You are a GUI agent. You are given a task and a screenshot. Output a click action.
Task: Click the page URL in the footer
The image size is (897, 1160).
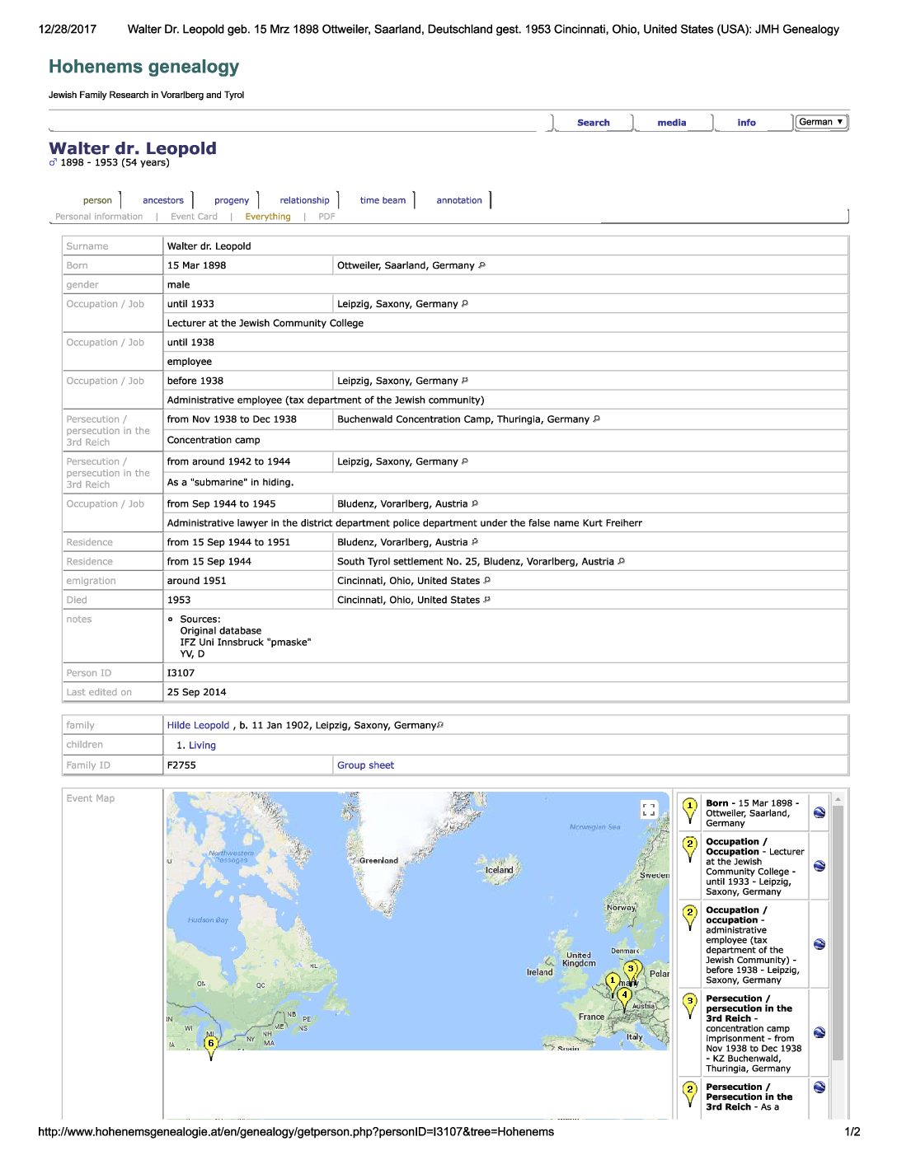tap(296, 1132)
